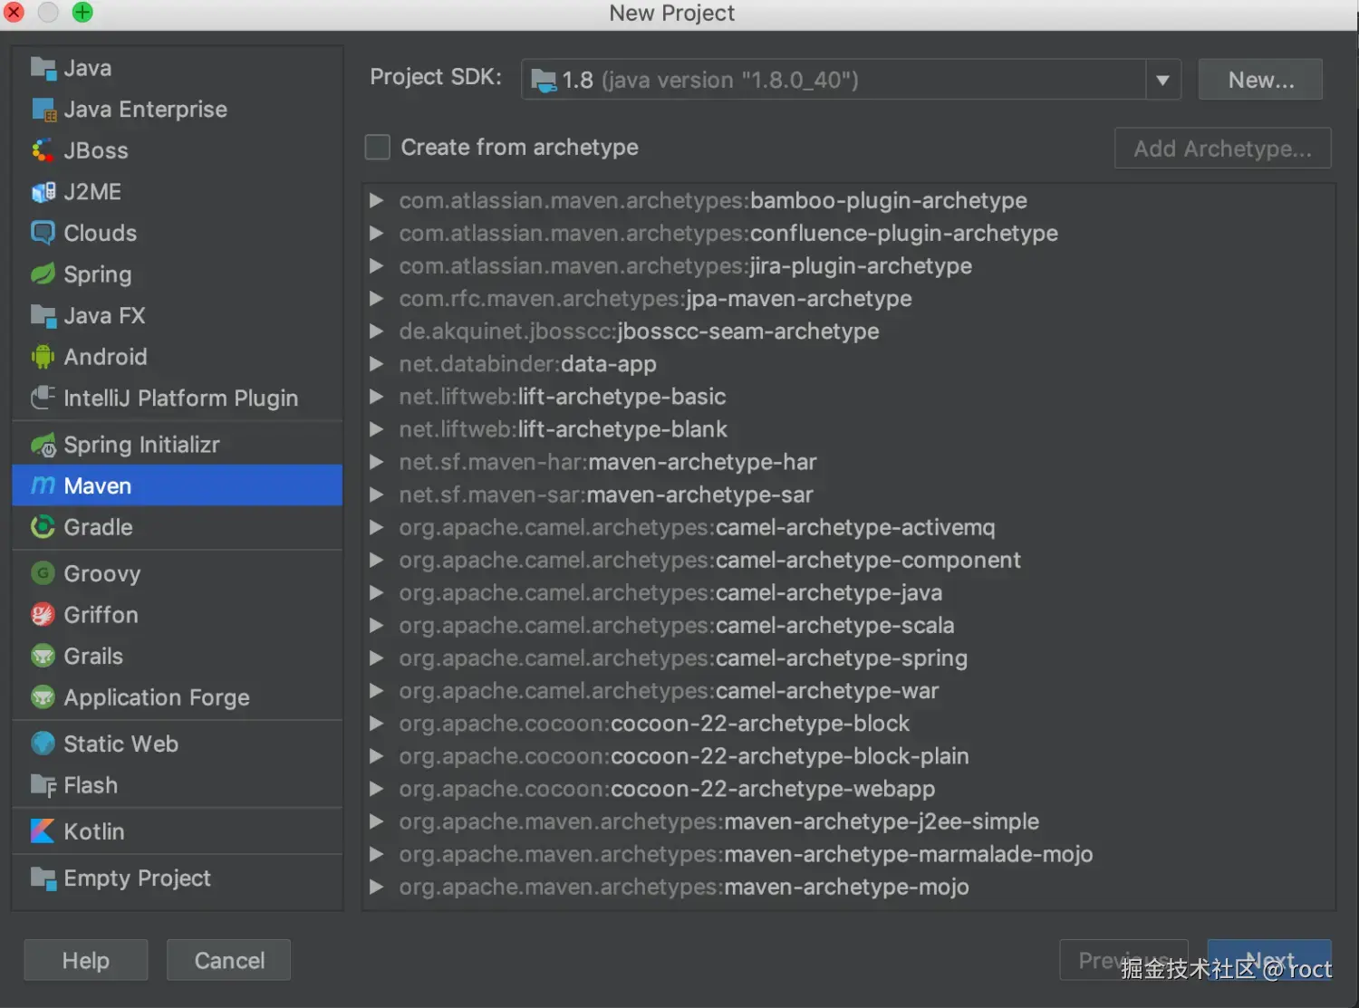Image resolution: width=1359 pixels, height=1008 pixels.
Task: Select Java Enterprise project type label
Action: point(146,110)
